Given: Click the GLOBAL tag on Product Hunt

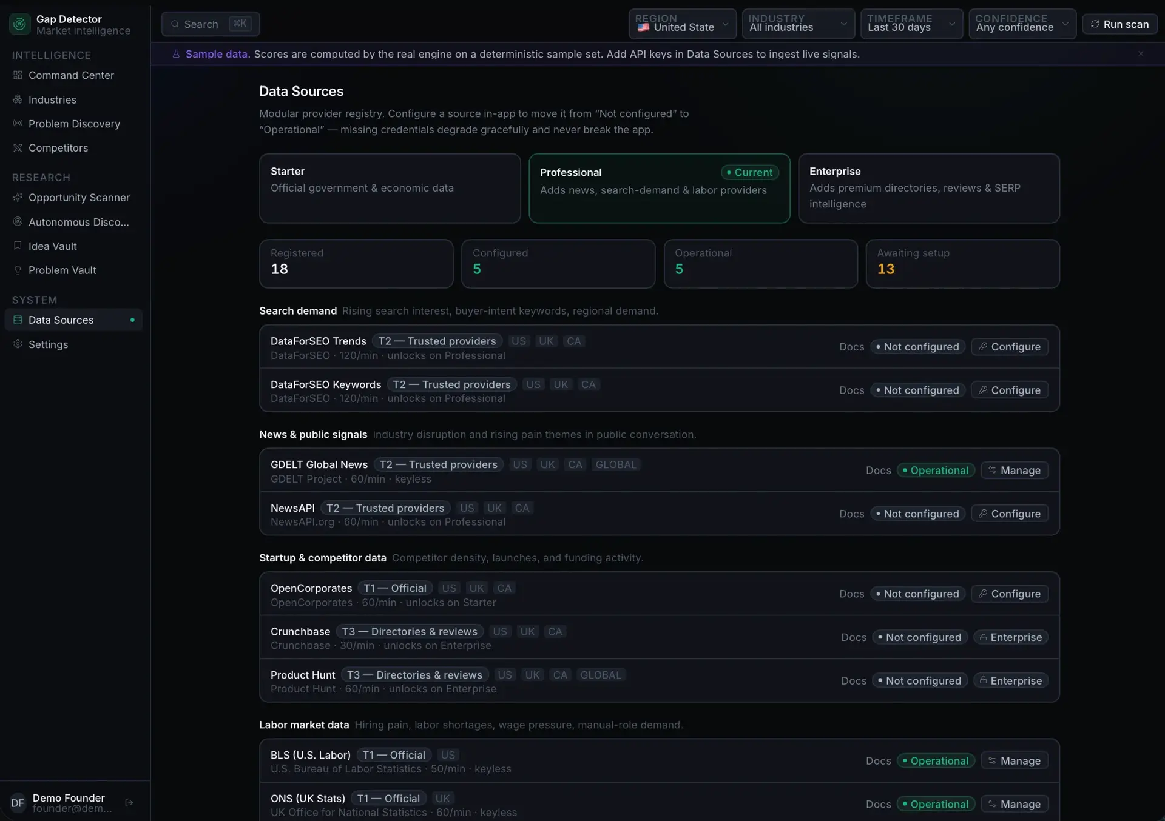Looking at the screenshot, I should click(x=601, y=675).
